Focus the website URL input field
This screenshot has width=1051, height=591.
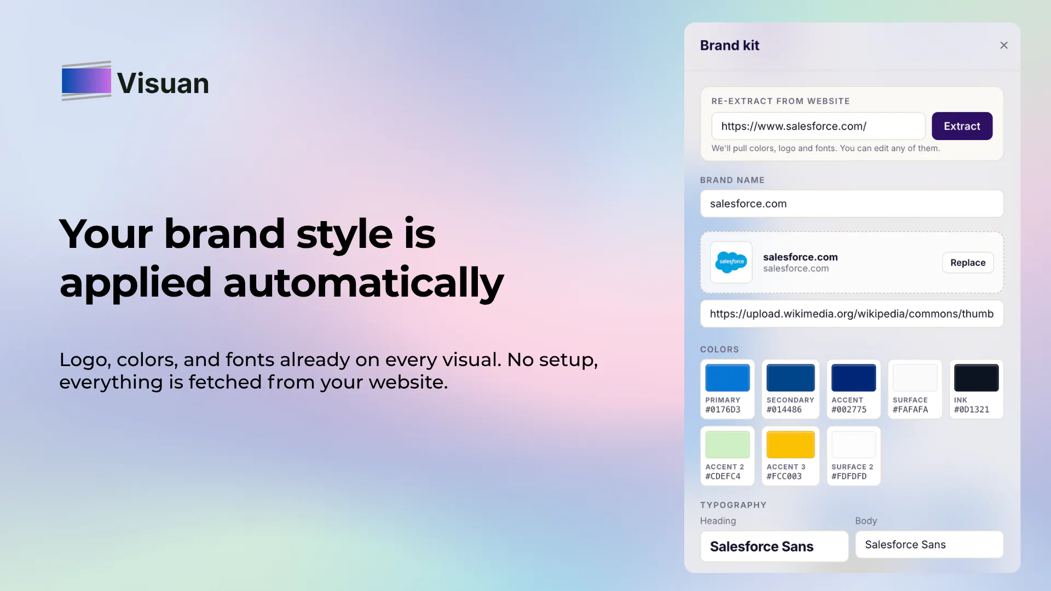818,126
